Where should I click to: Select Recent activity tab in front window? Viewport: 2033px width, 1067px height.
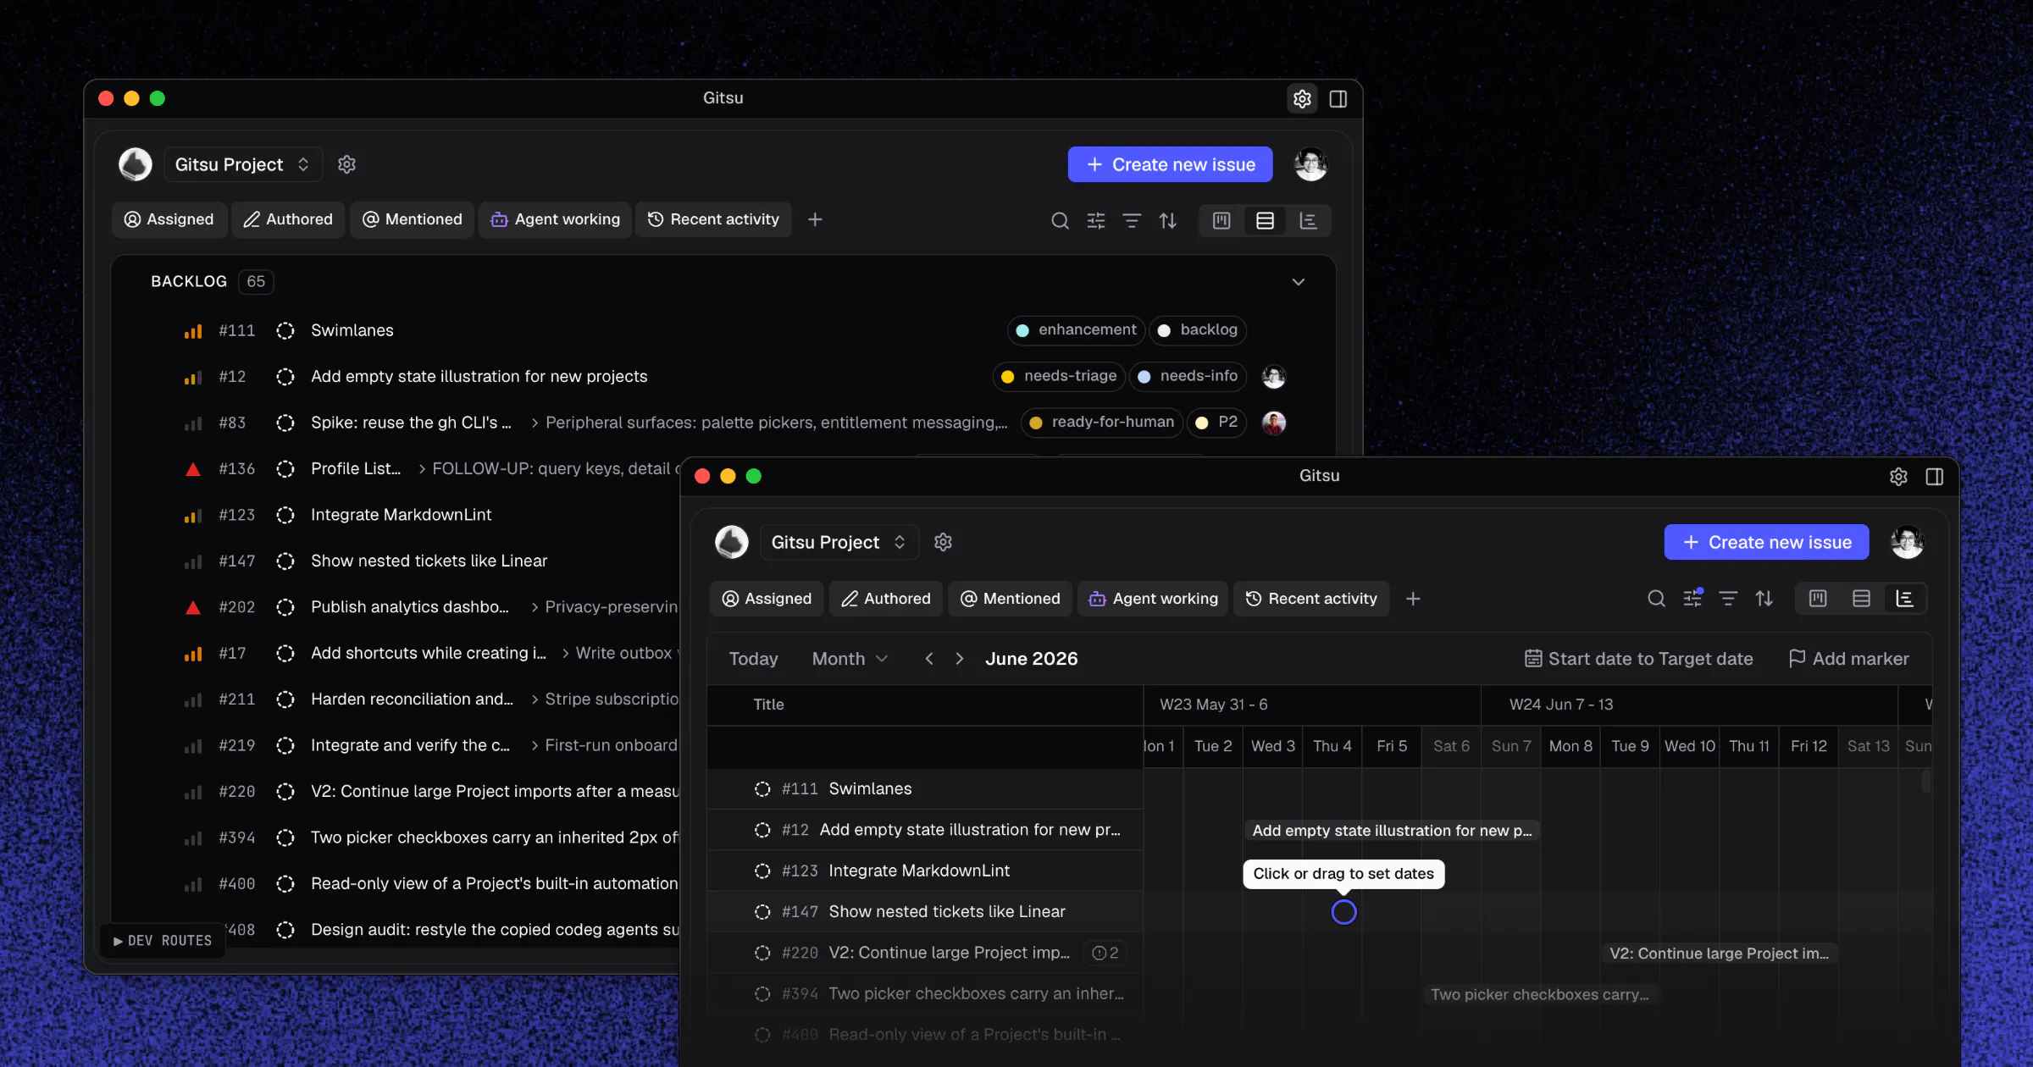[x=1311, y=599]
